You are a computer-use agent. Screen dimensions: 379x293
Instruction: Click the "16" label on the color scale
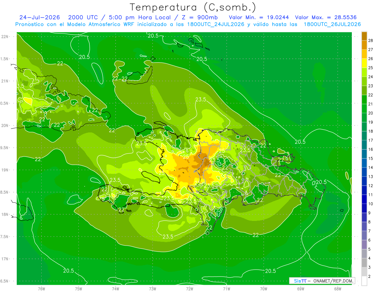(x=371, y=150)
